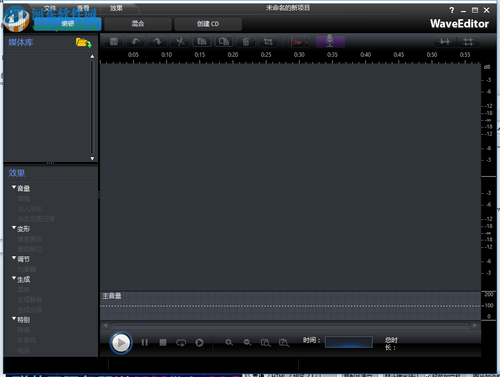Select the 均衡器 effect

click(x=26, y=269)
